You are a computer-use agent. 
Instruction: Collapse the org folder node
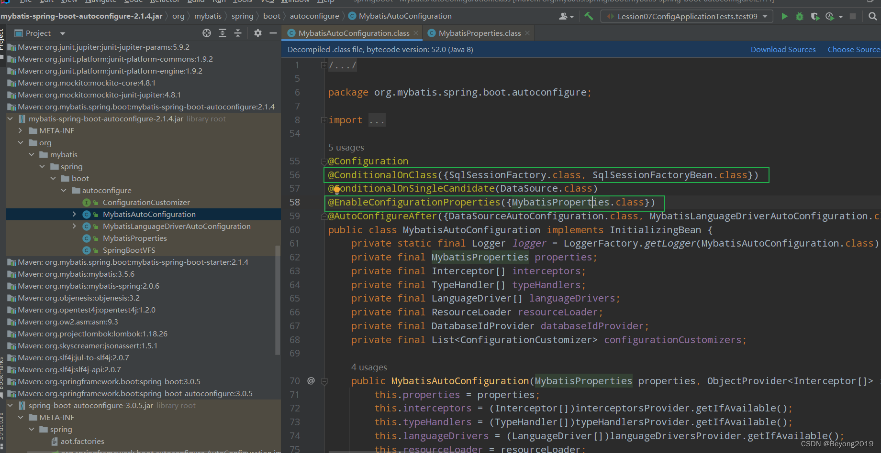coord(20,142)
